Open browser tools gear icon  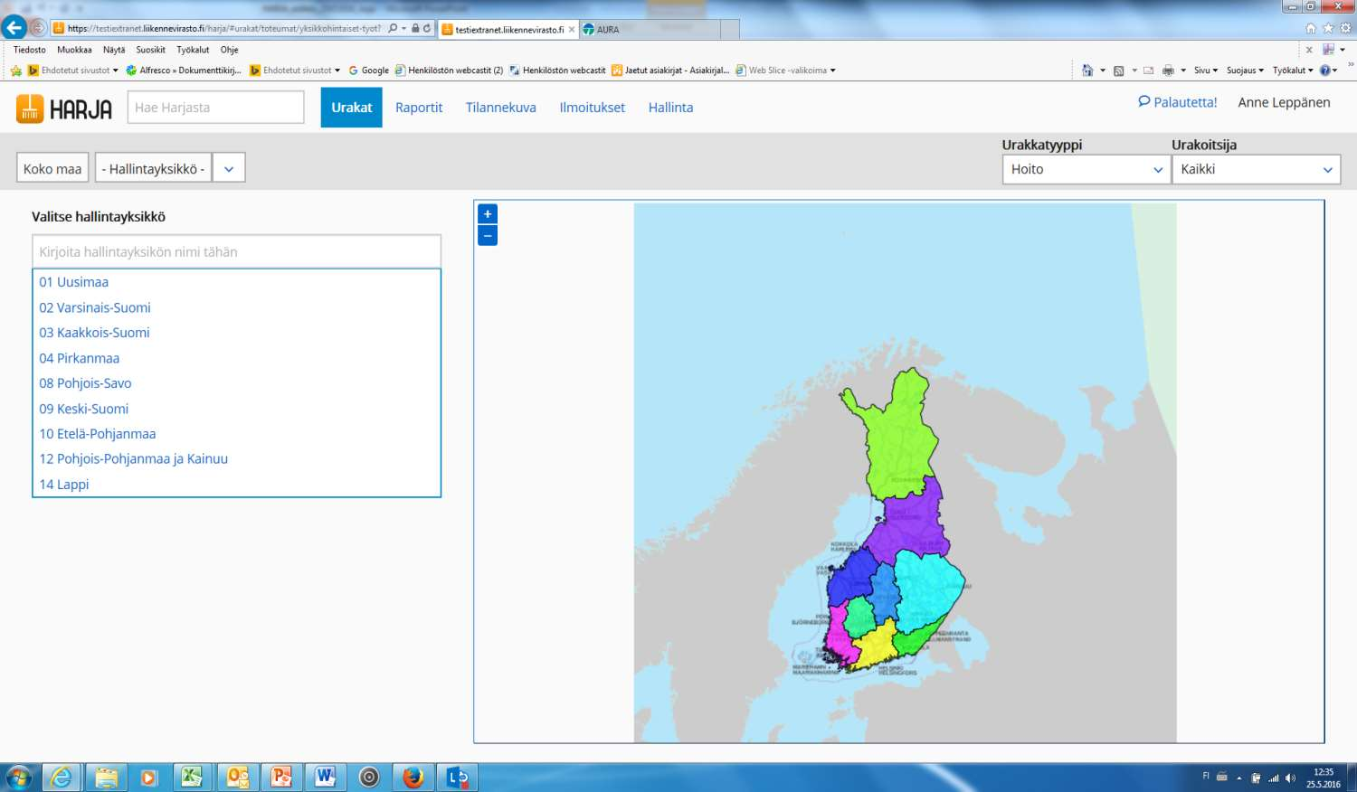click(x=1345, y=28)
